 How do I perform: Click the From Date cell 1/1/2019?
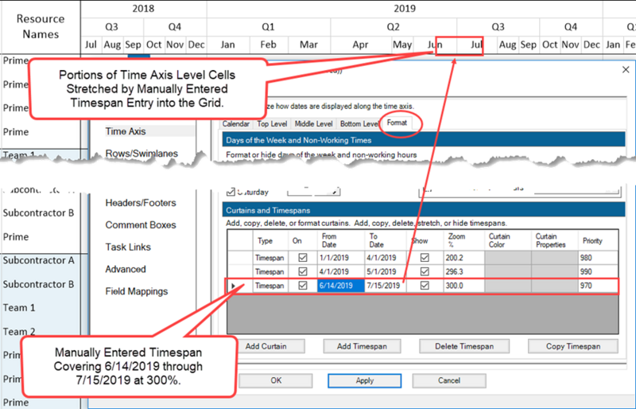click(x=341, y=258)
